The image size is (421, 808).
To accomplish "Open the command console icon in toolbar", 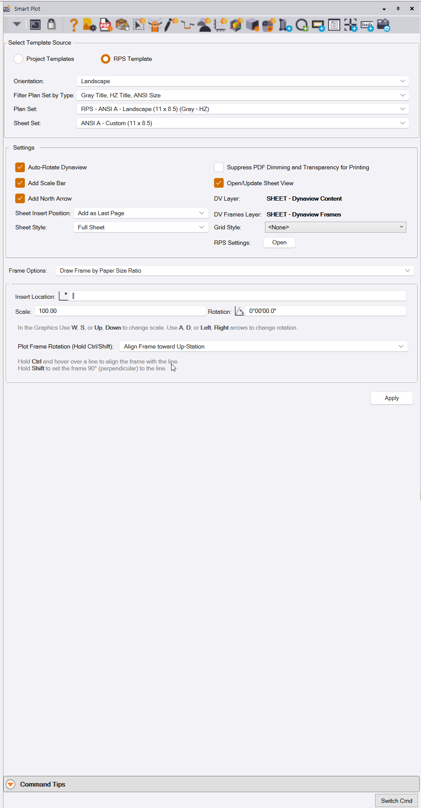I will coord(36,25).
